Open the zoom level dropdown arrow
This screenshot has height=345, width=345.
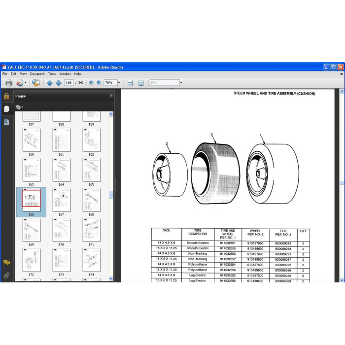click(119, 83)
